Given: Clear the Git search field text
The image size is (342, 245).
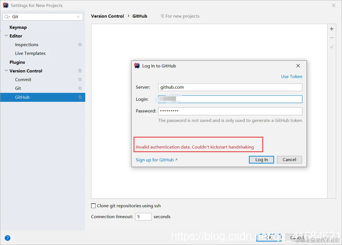Looking at the screenshot, I should point(78,17).
